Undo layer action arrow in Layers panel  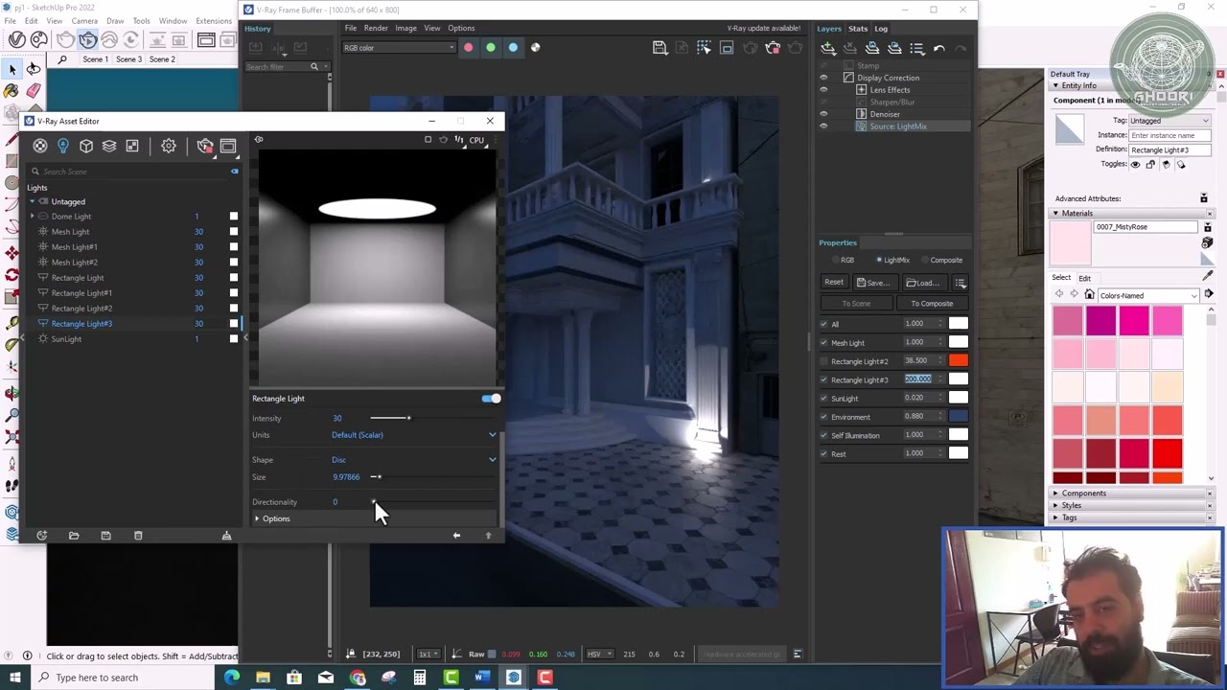pyautogui.click(x=939, y=48)
